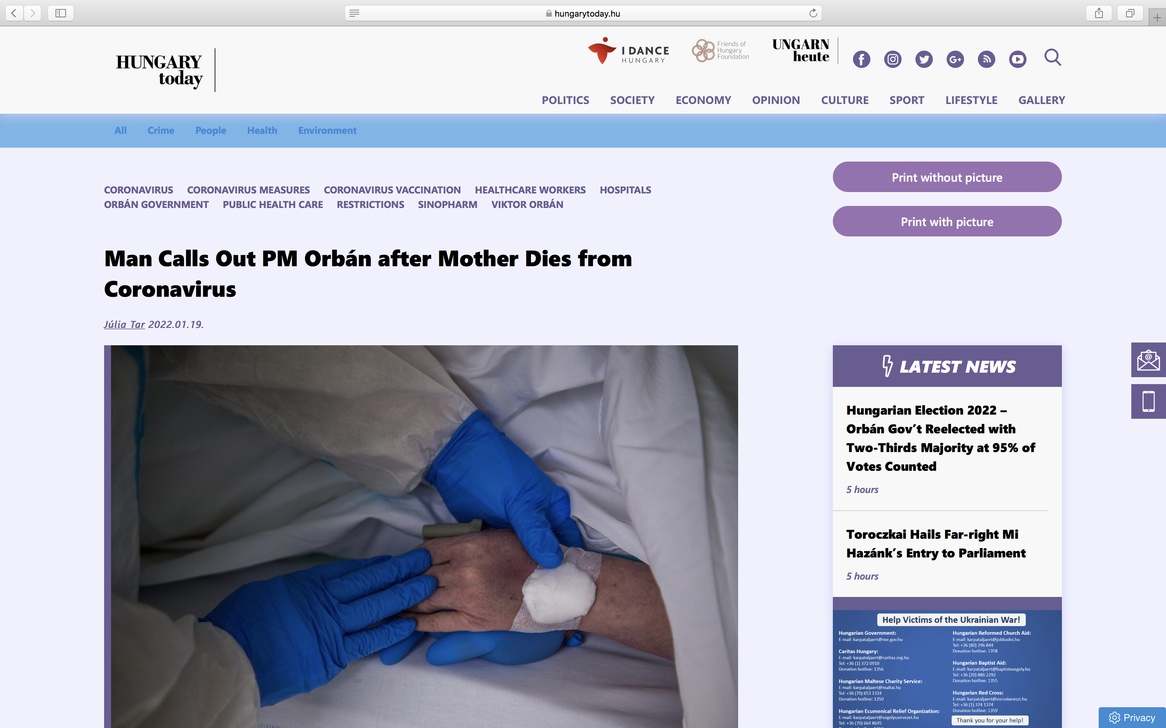Screen dimensions: 1166x728
Task: Select the Health subcategory tab
Action: 262,130
